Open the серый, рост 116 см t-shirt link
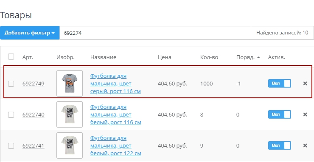Image resolution: width=314 pixels, height=162 pixels. (115, 84)
